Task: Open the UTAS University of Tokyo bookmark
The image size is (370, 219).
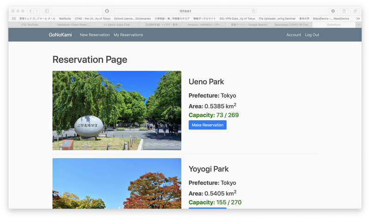Action: [92, 18]
